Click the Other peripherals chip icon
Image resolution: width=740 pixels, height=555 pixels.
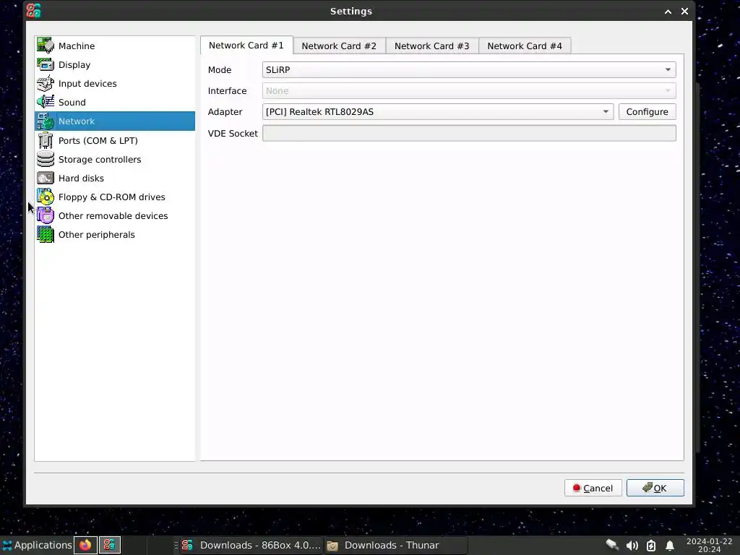[x=46, y=235]
